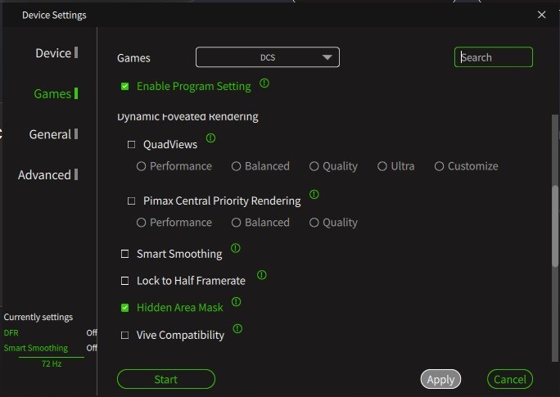Apply the settings changes
This screenshot has width=560, height=397.
pyautogui.click(x=440, y=379)
